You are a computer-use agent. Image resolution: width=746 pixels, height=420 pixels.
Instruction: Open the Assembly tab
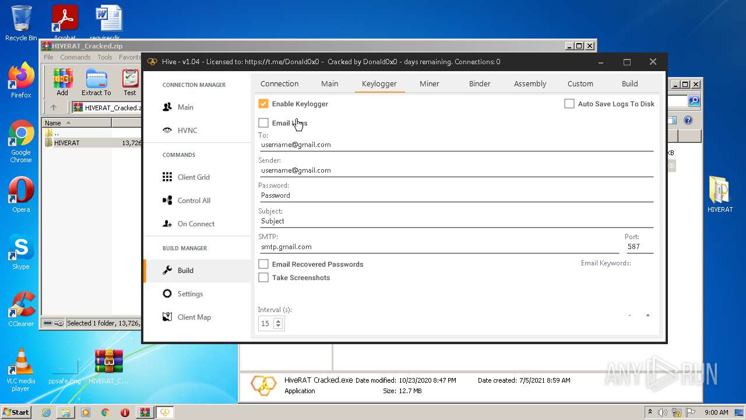click(x=530, y=84)
